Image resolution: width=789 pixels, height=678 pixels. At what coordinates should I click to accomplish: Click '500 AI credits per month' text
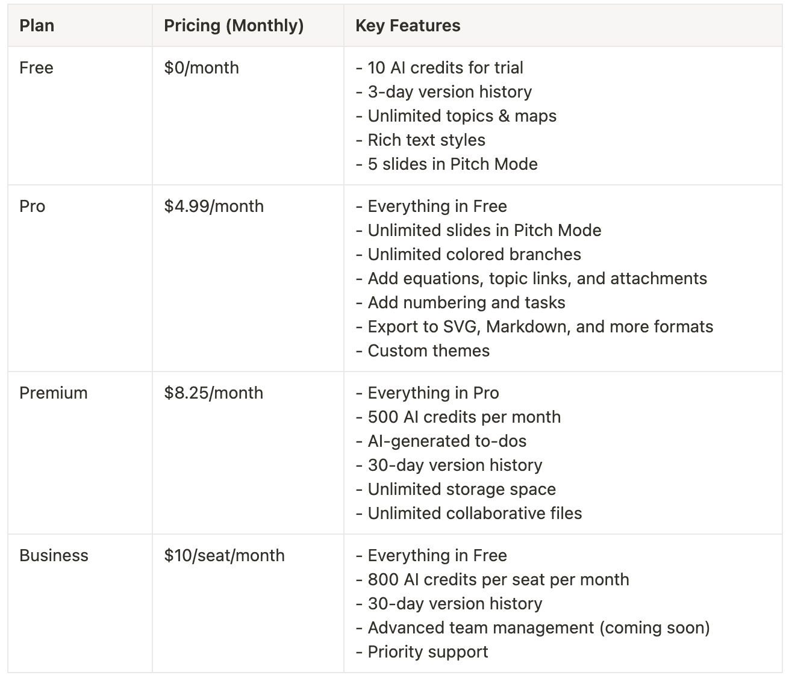point(464,417)
